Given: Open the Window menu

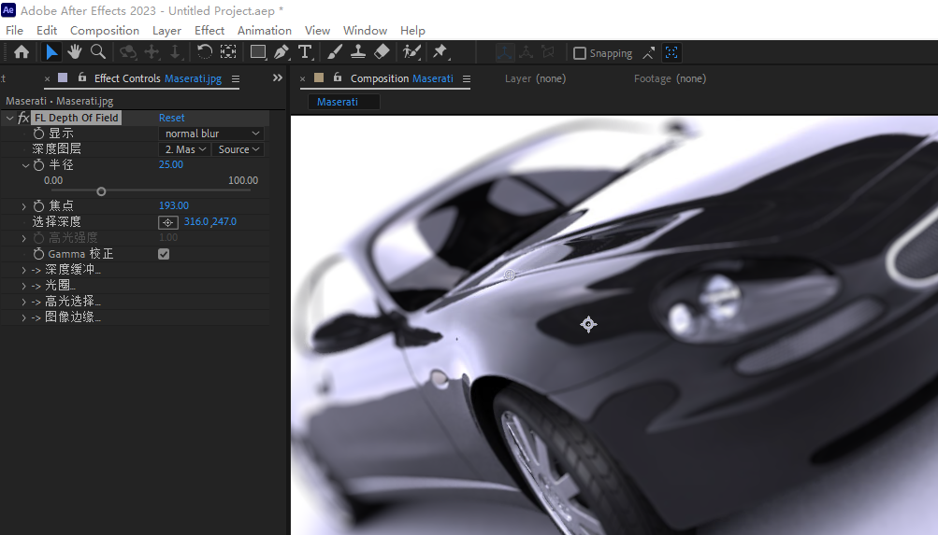Looking at the screenshot, I should [x=365, y=31].
